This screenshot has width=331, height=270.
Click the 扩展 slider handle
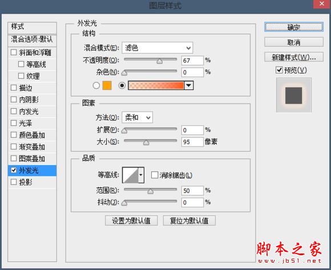(124, 130)
